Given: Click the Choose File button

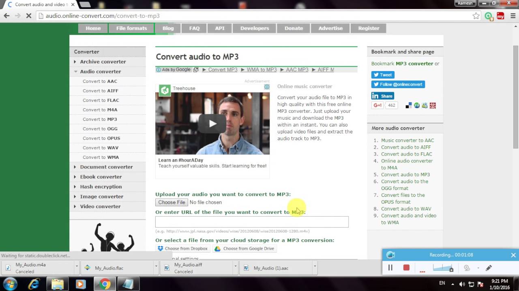Looking at the screenshot, I should pyautogui.click(x=172, y=202).
